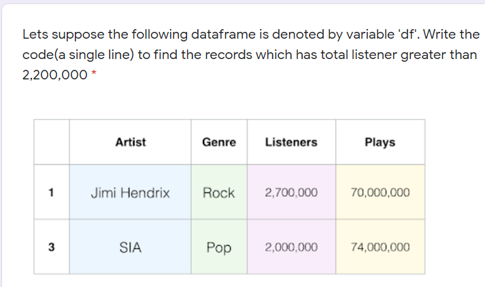Click the word dataframe in question

[223, 34]
